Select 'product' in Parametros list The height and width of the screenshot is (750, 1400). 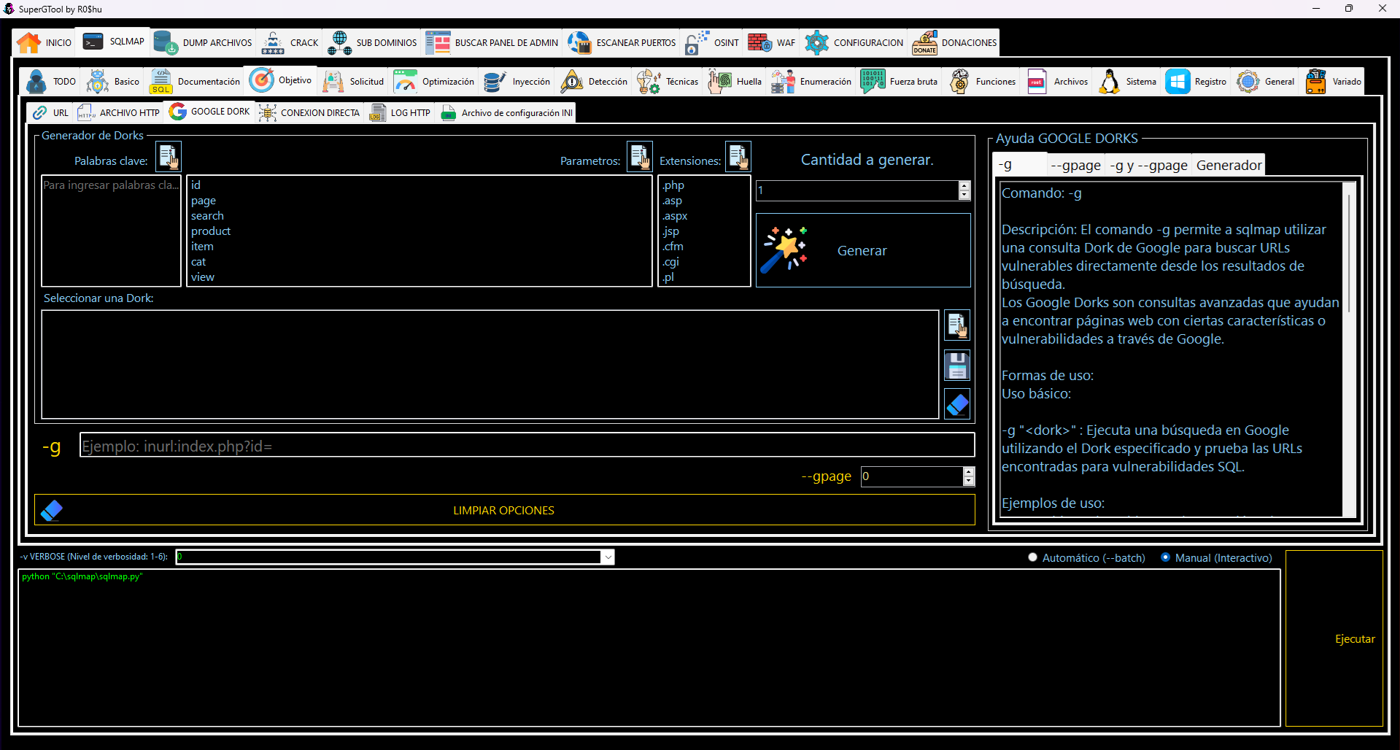point(211,231)
